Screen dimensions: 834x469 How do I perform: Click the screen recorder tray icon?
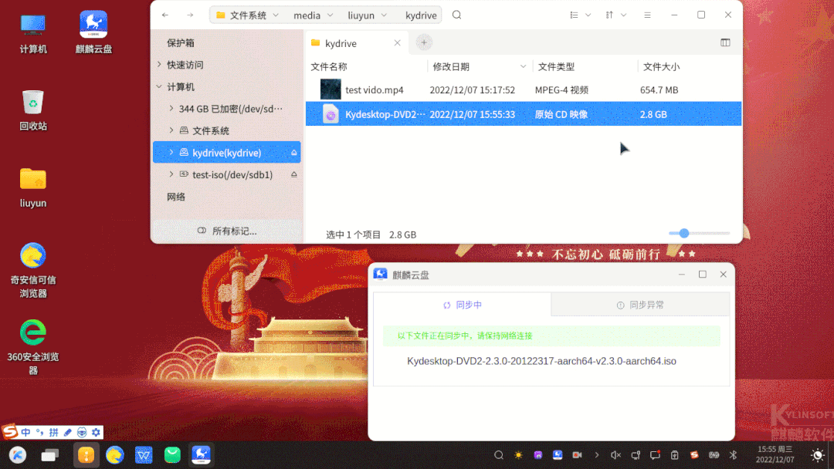(x=577, y=455)
